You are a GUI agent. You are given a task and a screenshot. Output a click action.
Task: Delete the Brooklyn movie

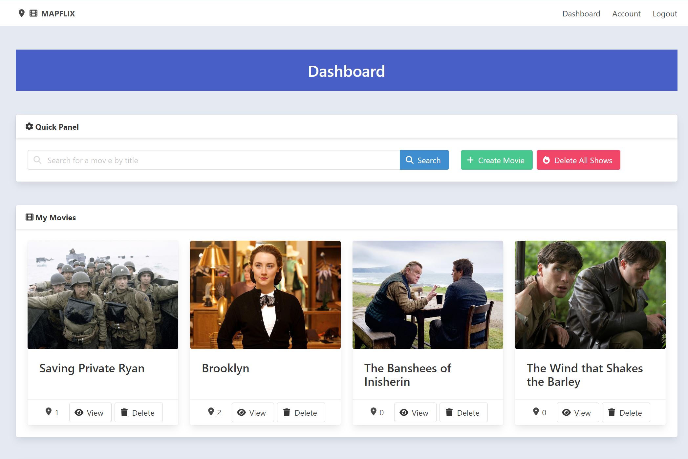pyautogui.click(x=301, y=412)
